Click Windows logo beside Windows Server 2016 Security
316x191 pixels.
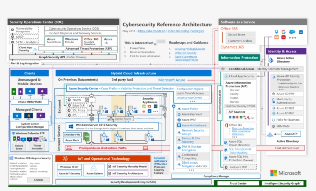coord(71,127)
